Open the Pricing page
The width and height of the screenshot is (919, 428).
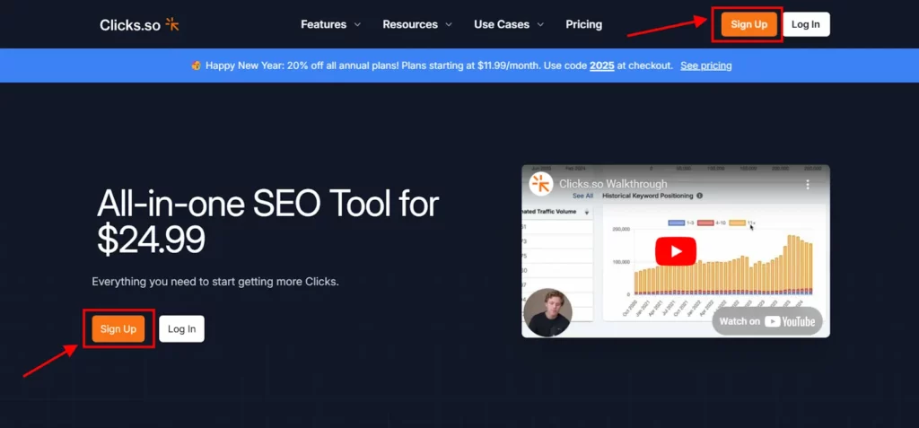click(x=583, y=24)
